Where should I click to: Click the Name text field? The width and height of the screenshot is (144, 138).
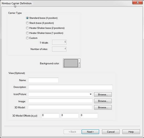[x=44, y=80]
